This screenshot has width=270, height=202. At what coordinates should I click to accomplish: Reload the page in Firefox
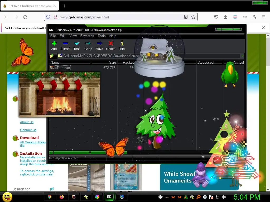[x=25, y=17]
